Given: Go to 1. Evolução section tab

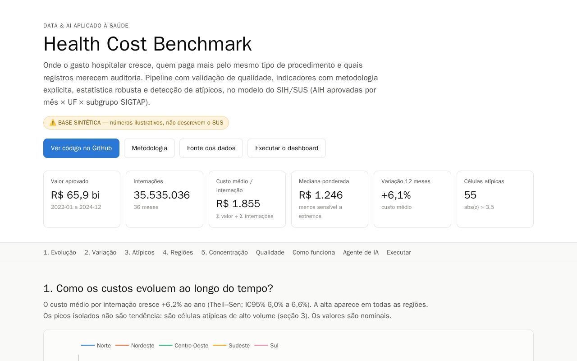Looking at the screenshot, I should tap(60, 252).
